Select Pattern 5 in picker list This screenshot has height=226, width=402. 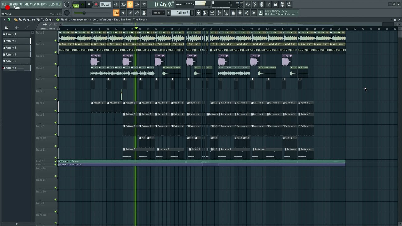click(x=16, y=61)
